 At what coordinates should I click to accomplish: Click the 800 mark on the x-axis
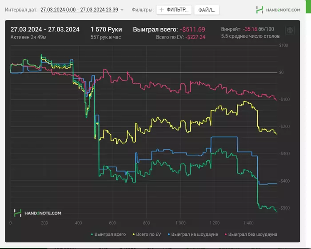coord(146,223)
